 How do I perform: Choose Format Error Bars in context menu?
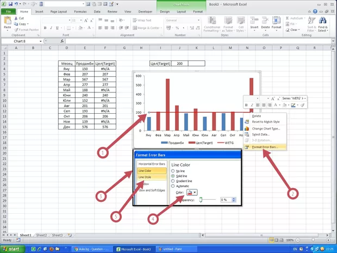click(x=265, y=147)
